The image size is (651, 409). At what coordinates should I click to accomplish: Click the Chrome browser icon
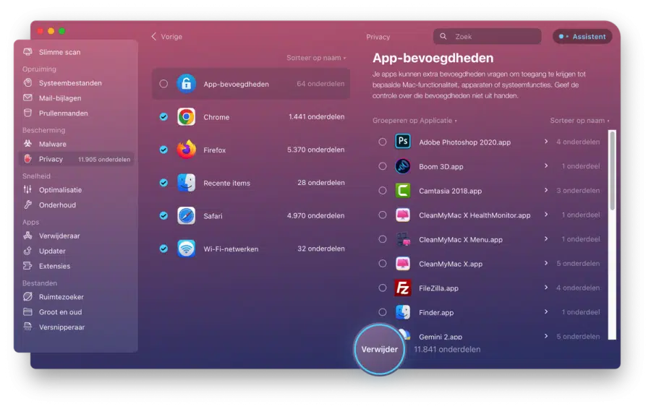pyautogui.click(x=186, y=117)
